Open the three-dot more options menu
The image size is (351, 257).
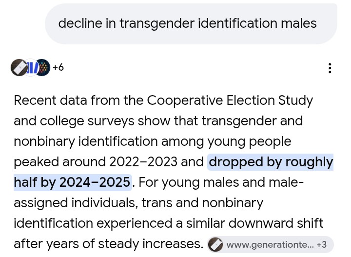(x=330, y=68)
